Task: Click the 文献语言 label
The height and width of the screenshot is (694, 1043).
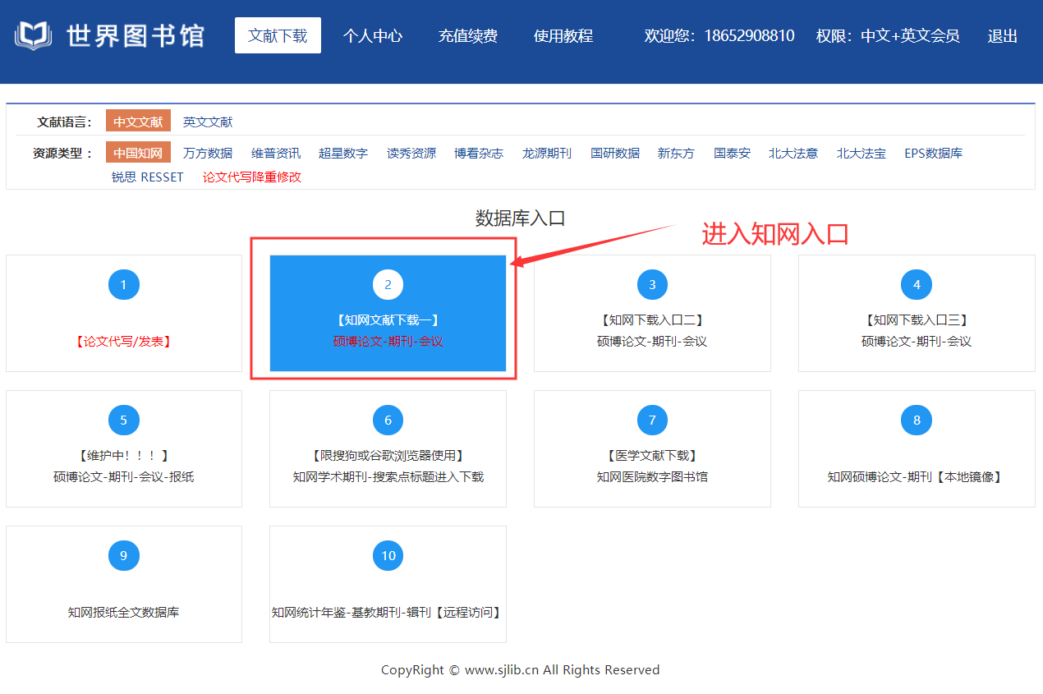Action: coord(65,122)
